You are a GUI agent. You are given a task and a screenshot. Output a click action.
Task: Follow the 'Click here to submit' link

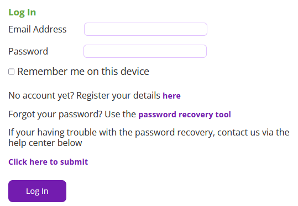pos(48,162)
